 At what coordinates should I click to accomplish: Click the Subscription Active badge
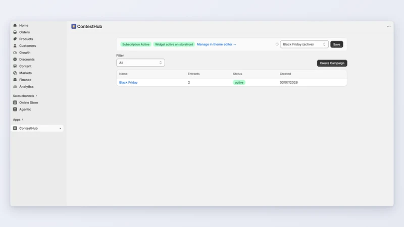coord(136,44)
